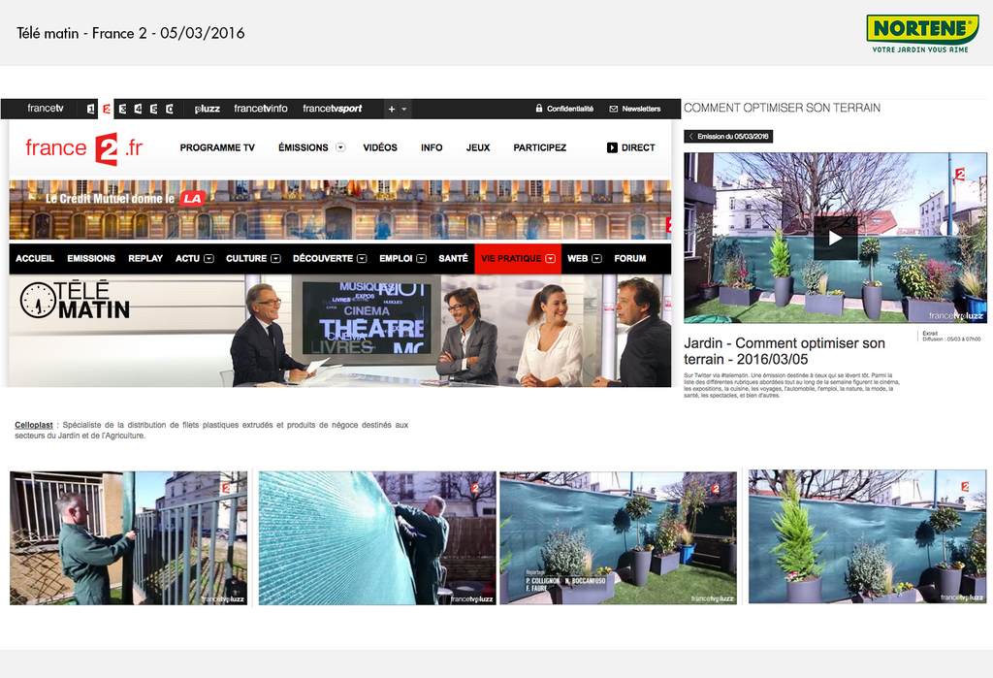Open thumbnail of man at the metal fence
The width and height of the screenshot is (993, 678).
tap(129, 538)
